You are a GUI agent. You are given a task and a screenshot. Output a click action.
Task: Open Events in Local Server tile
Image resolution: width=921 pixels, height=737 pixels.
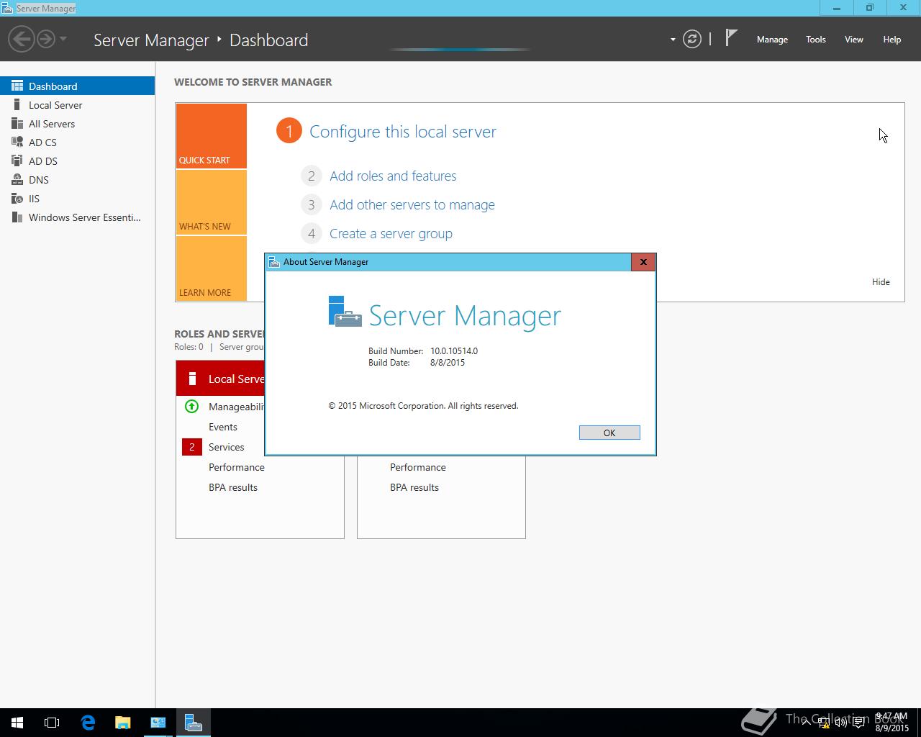tap(223, 427)
